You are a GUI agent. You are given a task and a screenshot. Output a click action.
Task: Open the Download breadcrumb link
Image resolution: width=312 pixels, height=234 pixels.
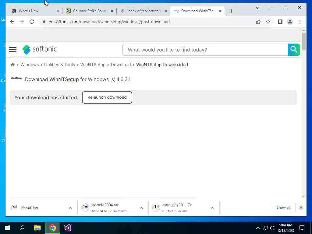121,65
